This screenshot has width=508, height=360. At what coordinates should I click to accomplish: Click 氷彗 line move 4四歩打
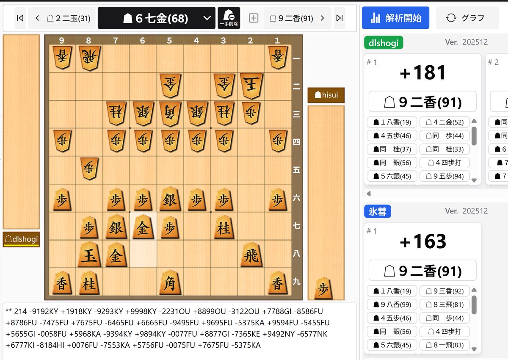point(444,332)
